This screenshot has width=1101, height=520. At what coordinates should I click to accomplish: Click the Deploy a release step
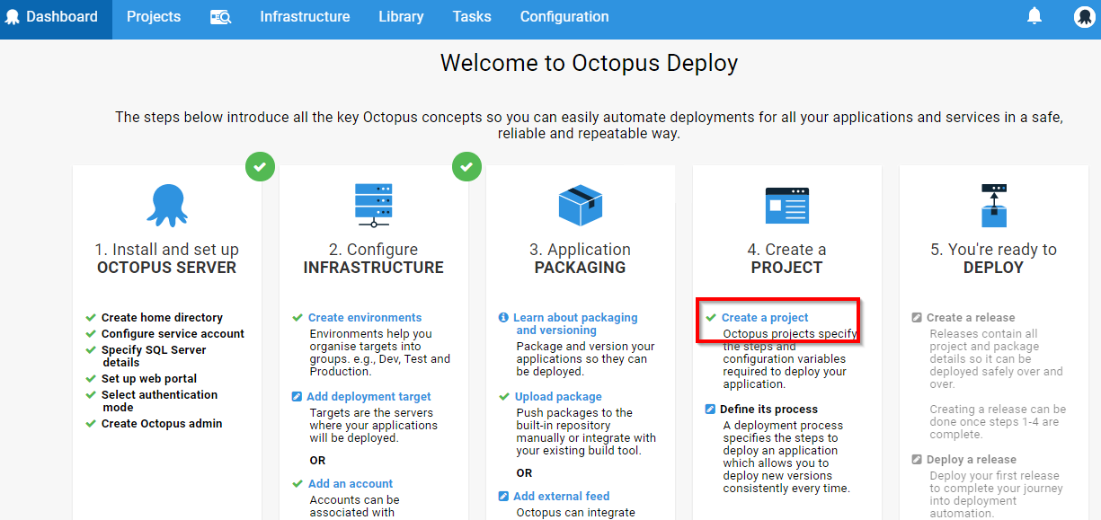tap(972, 460)
